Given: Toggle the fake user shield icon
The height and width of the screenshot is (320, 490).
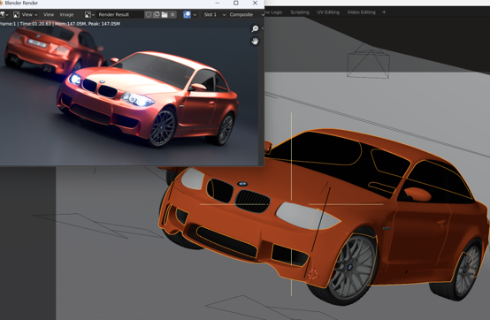Looking at the screenshot, I should [x=149, y=15].
